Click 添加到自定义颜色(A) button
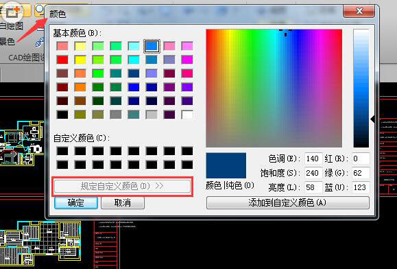The image size is (397, 269). (288, 202)
